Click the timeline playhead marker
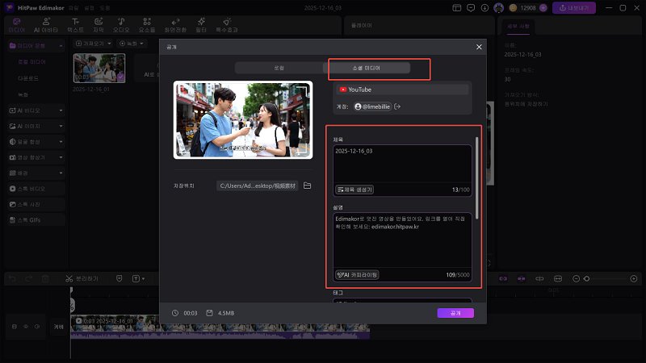 click(x=71, y=290)
